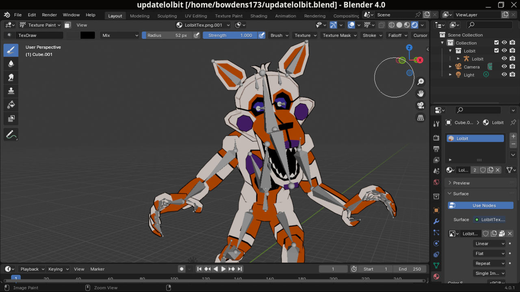Open the Particles properties tab

point(436,232)
